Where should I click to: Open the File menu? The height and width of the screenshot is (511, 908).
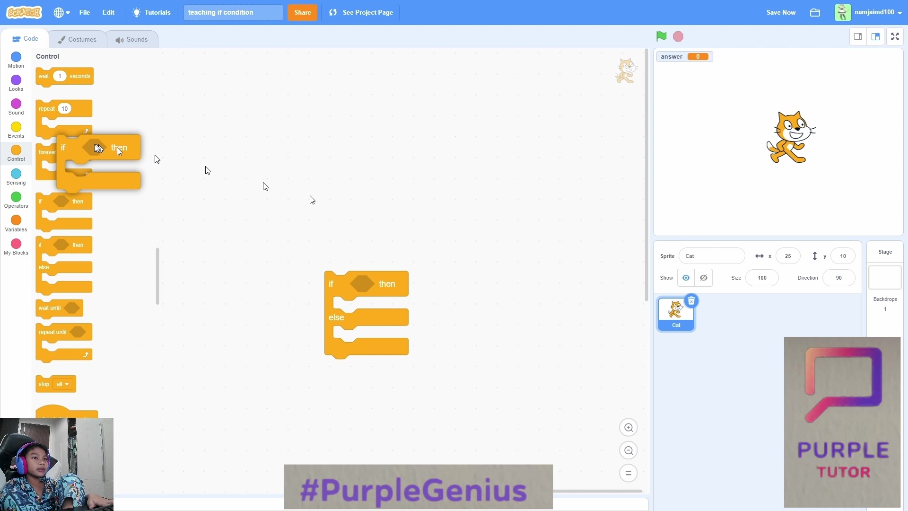click(85, 12)
